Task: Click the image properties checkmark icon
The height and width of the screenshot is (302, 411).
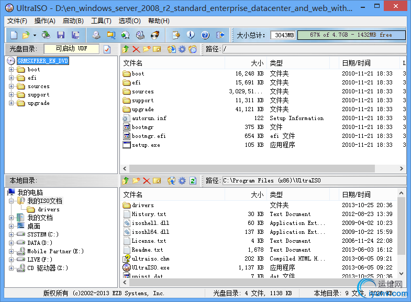Action: 107,49
